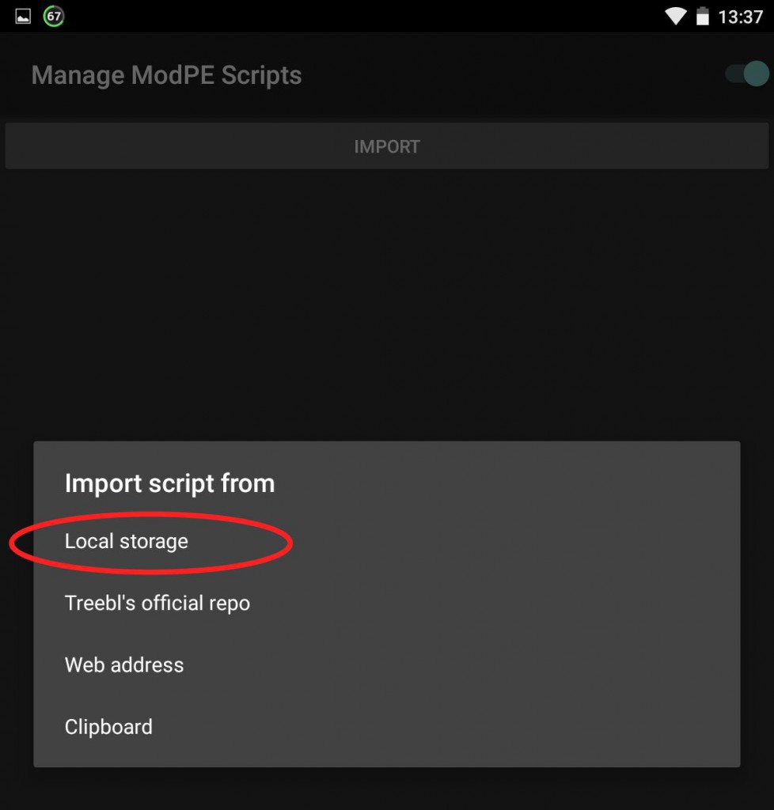Screen dimensions: 774x810
Task: Tap the picture notification icon in status bar
Action: (x=23, y=17)
